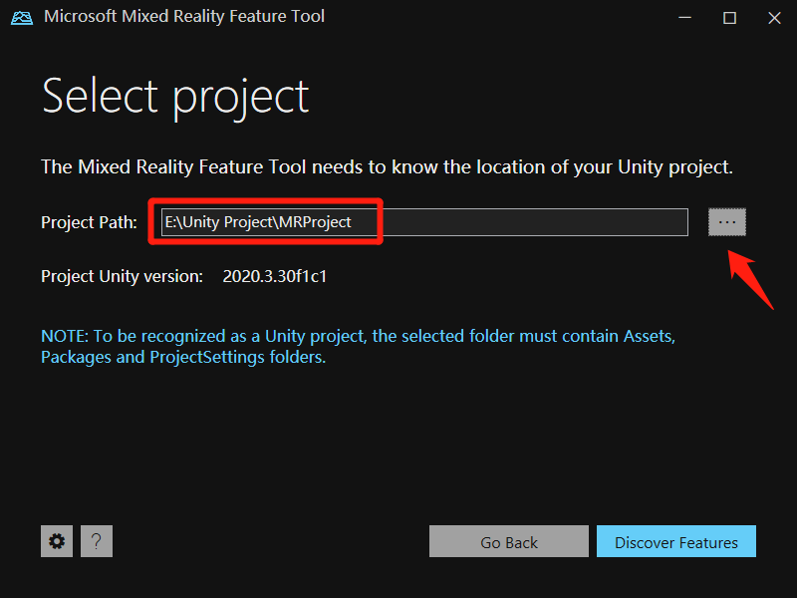
Task: Click the Mixed Reality Feature Tool app icon
Action: (x=22, y=17)
